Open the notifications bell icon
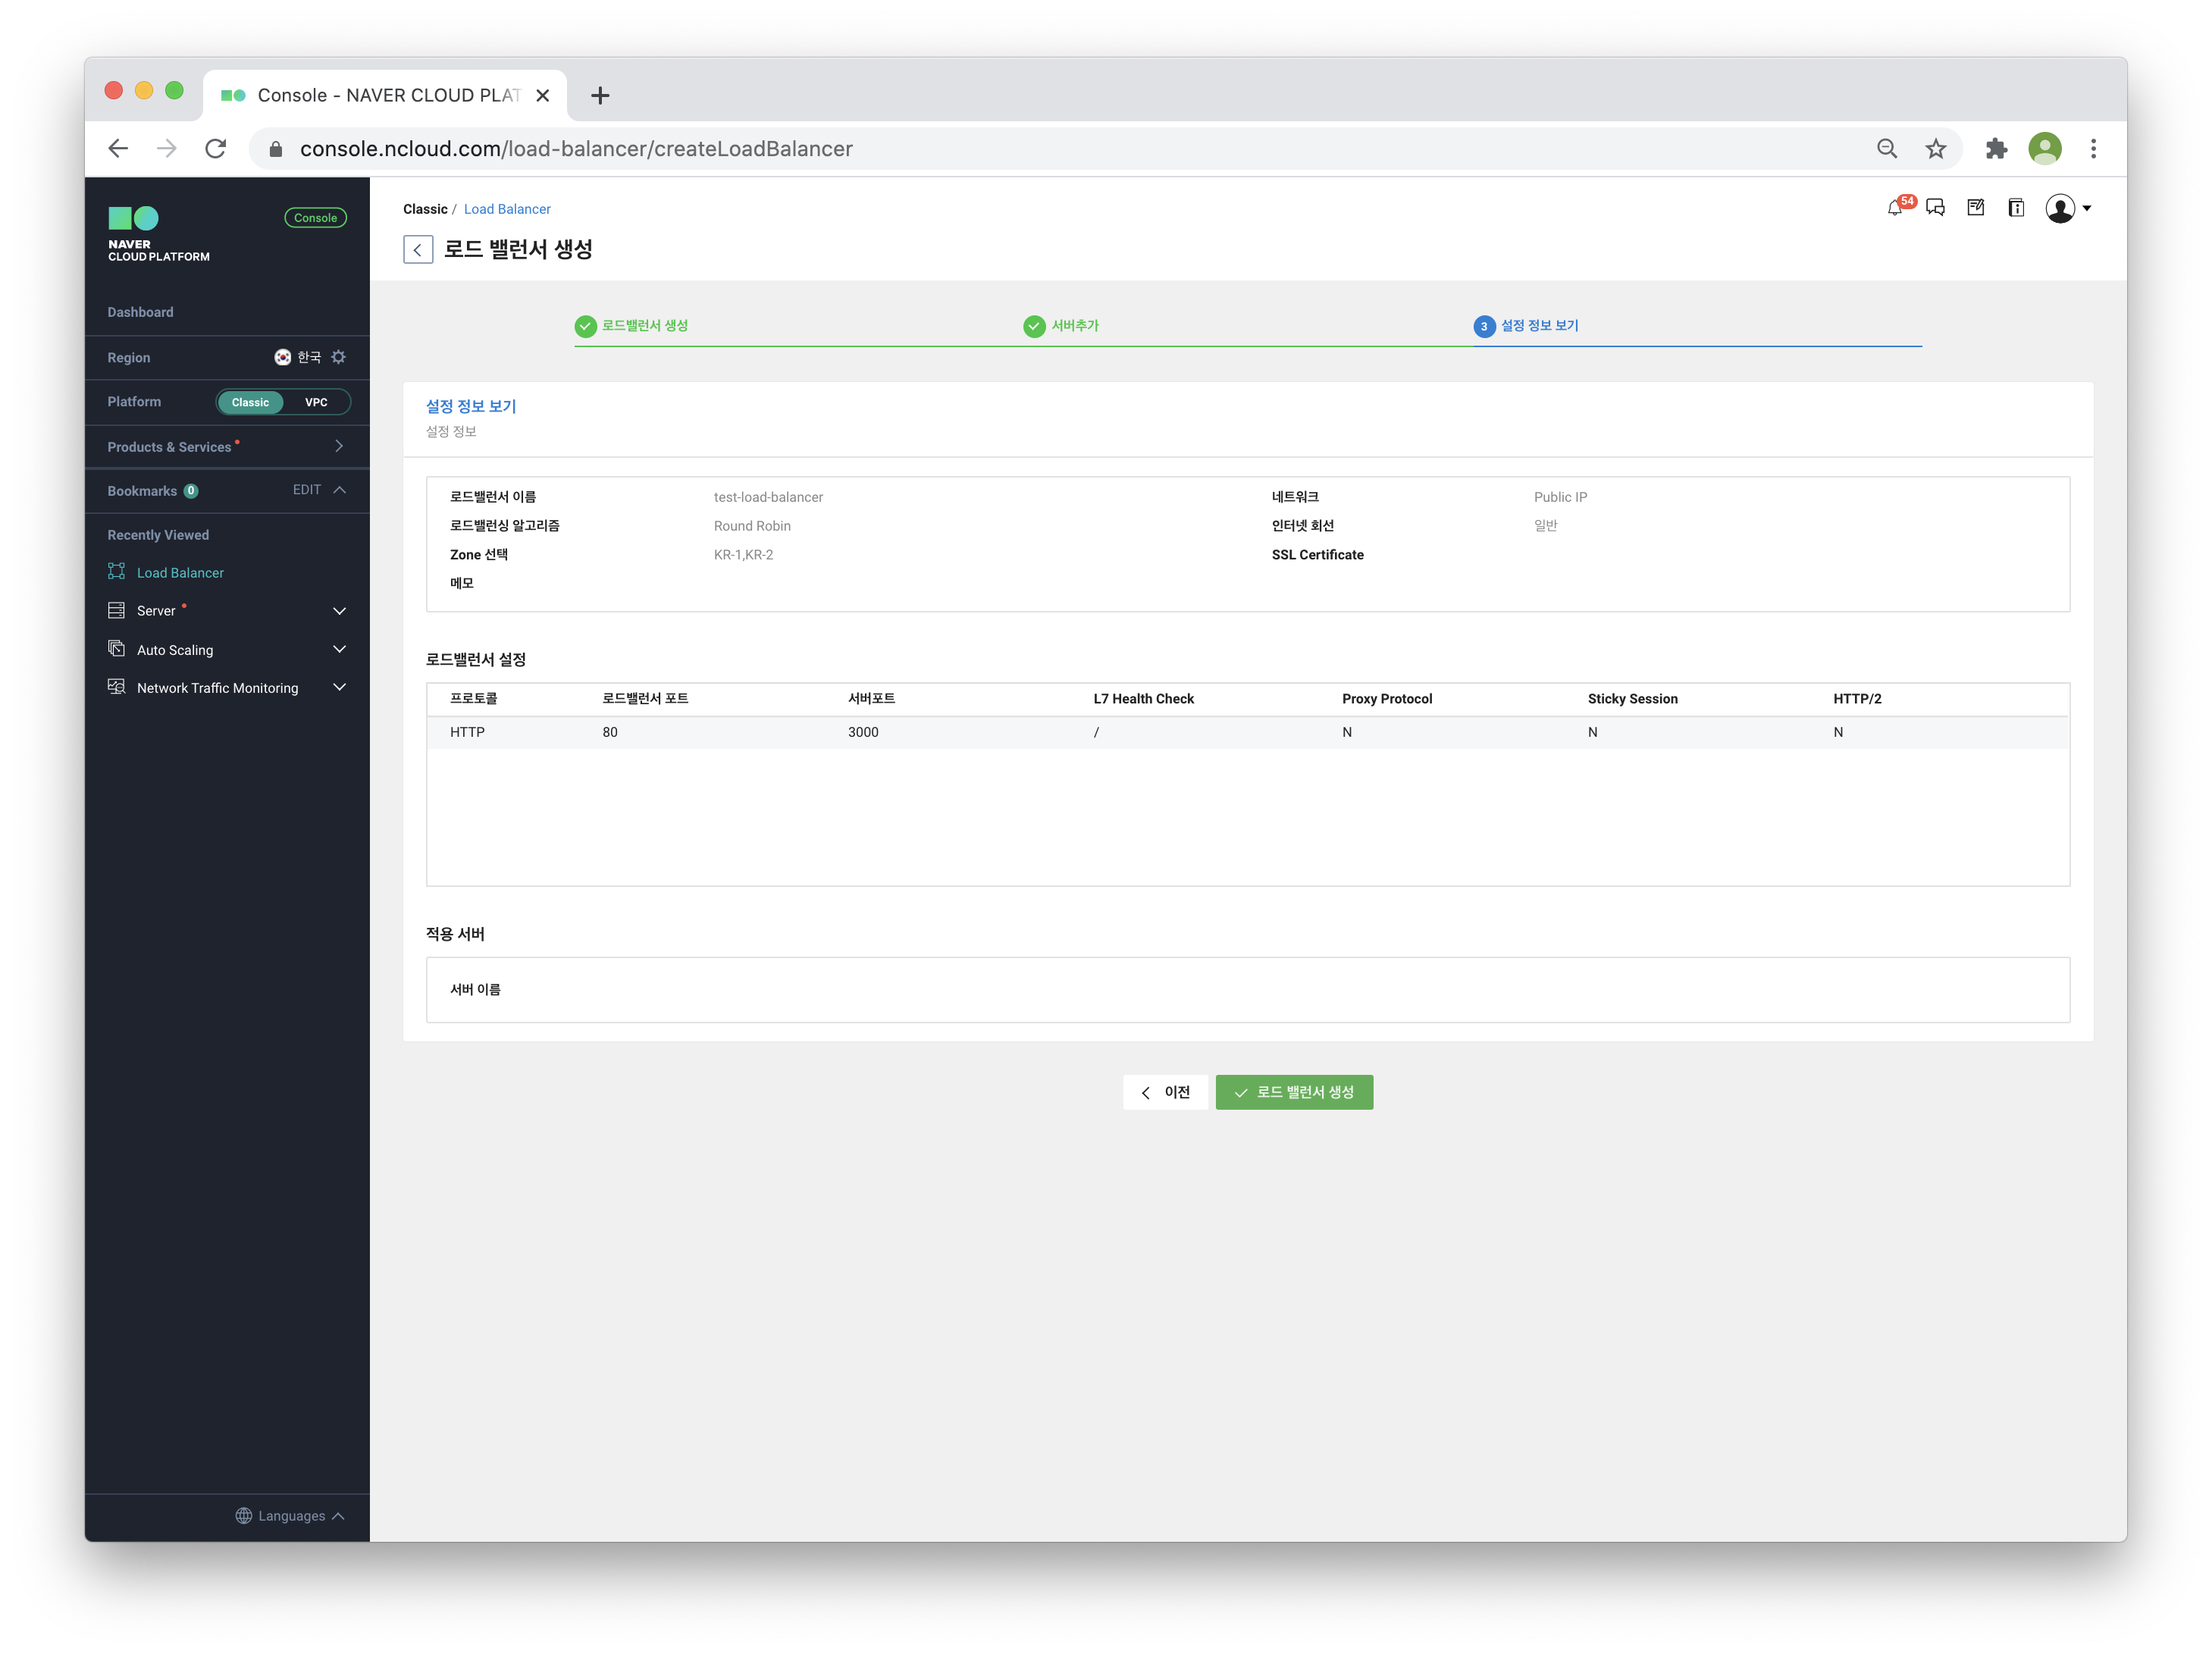The height and width of the screenshot is (1654, 2212). [1894, 208]
